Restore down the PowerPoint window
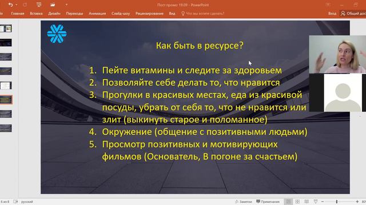Screen dimensions: 366x205 (356, 5)
